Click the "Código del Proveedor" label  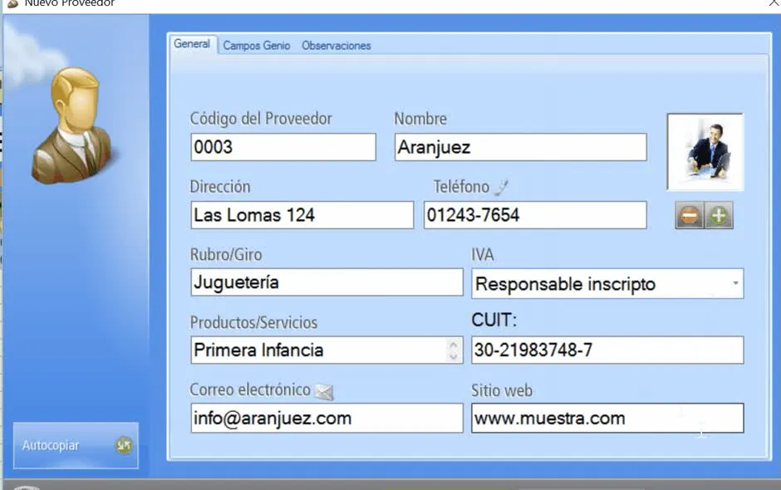261,119
